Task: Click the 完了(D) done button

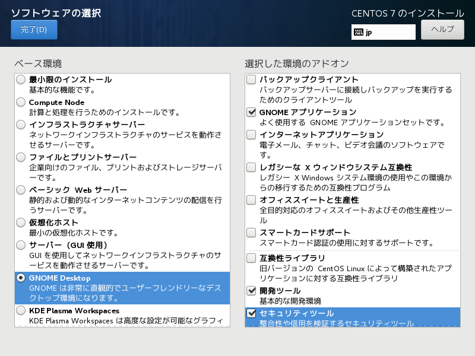Action: click(x=34, y=30)
